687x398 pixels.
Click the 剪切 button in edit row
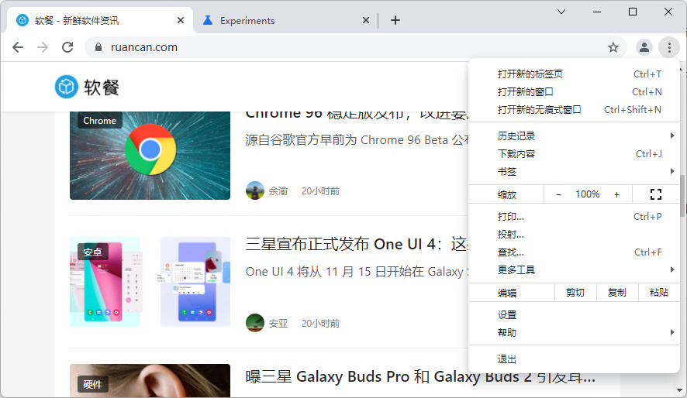pyautogui.click(x=575, y=293)
